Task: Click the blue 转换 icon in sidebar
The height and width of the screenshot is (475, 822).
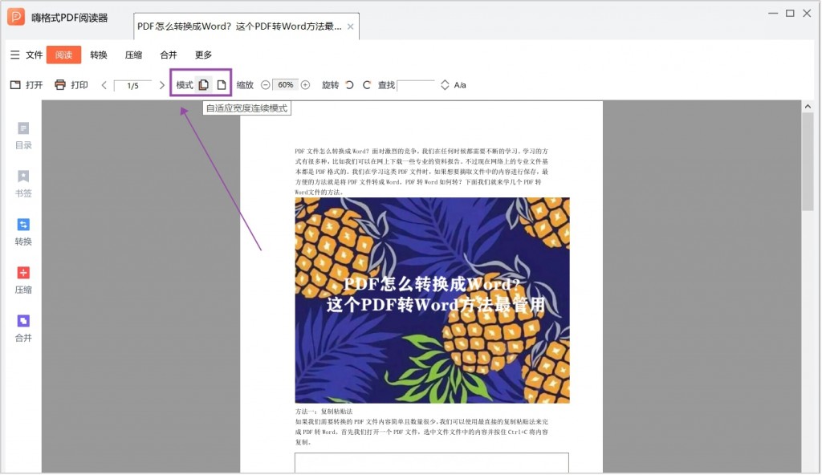Action: click(23, 225)
